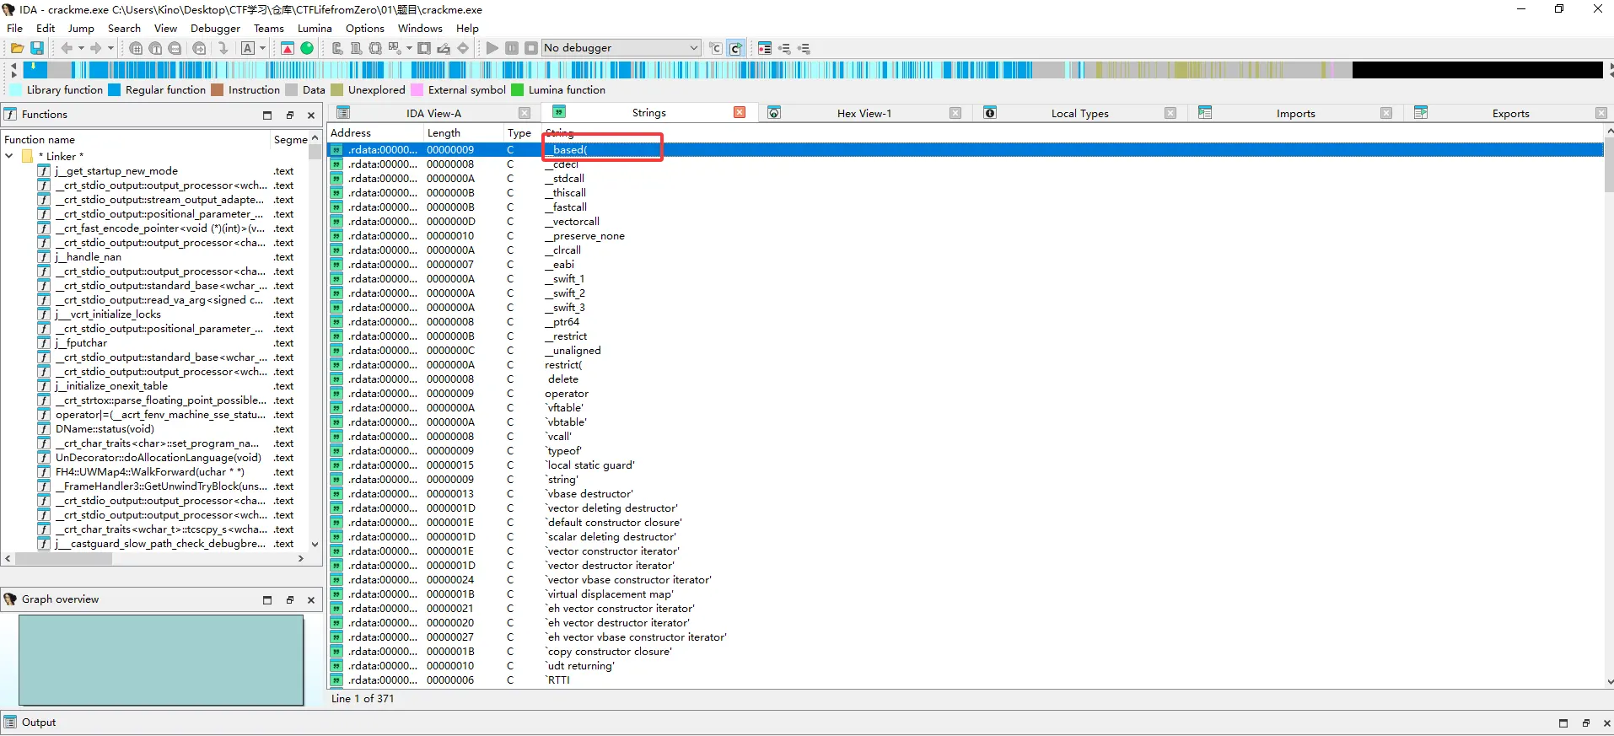1614x736 pixels.
Task: Click the Graph overview thumbnail
Action: pyautogui.click(x=161, y=659)
